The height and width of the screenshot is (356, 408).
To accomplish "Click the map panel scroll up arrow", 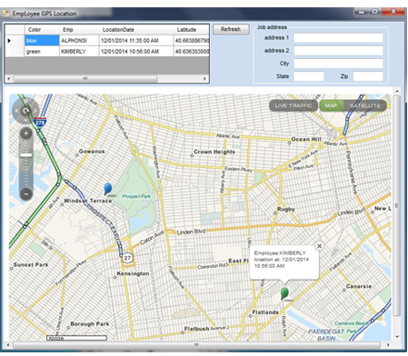I will coord(397,91).
